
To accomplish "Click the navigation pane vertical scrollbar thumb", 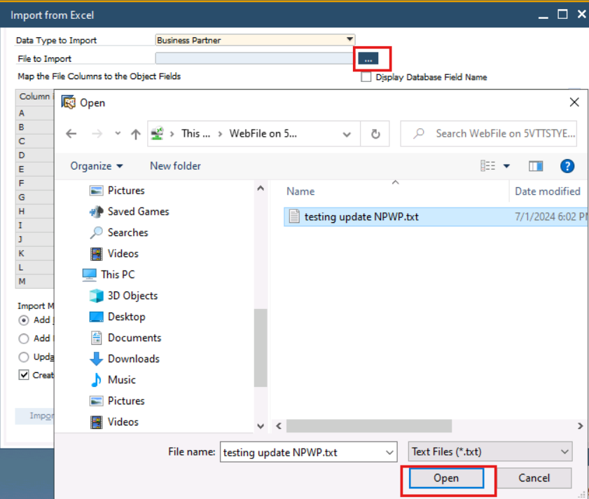I will pos(261,348).
